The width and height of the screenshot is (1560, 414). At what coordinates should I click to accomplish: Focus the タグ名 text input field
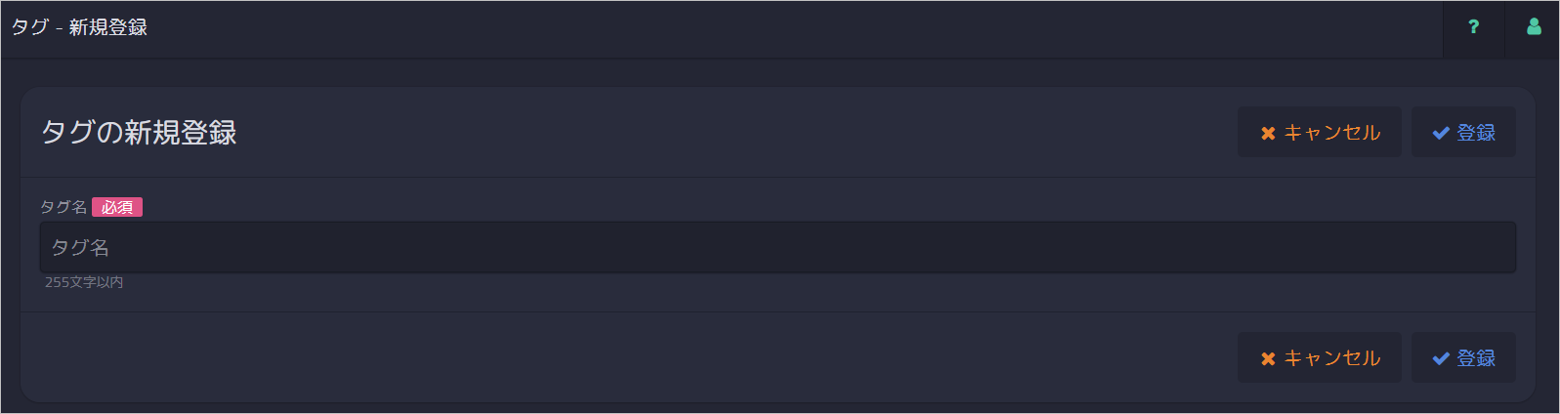pos(778,247)
